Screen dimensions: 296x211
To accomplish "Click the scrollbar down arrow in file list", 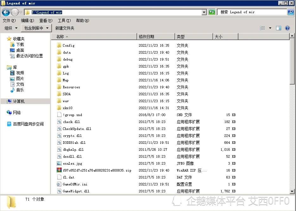I will point(292,191).
